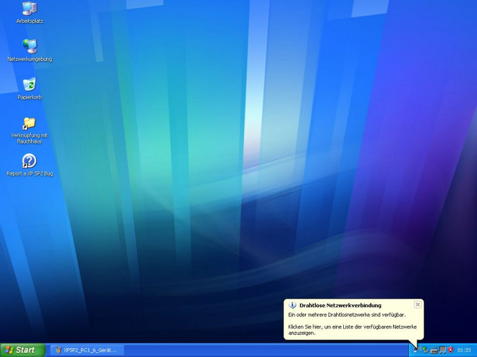Click the wireless network tray icon
477x357 pixels.
417,349
